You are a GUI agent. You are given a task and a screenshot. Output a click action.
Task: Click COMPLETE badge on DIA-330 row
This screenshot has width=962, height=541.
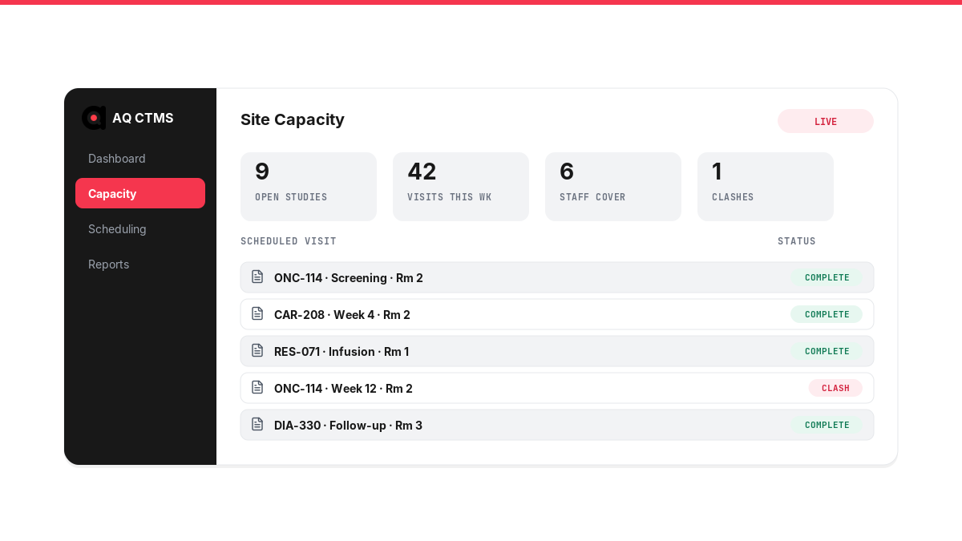827,425
